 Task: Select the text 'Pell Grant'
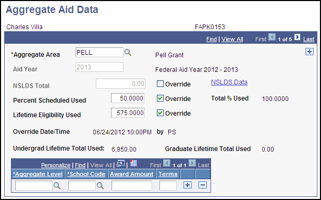(169, 55)
